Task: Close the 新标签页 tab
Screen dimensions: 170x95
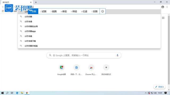Action: (x=31, y=2)
